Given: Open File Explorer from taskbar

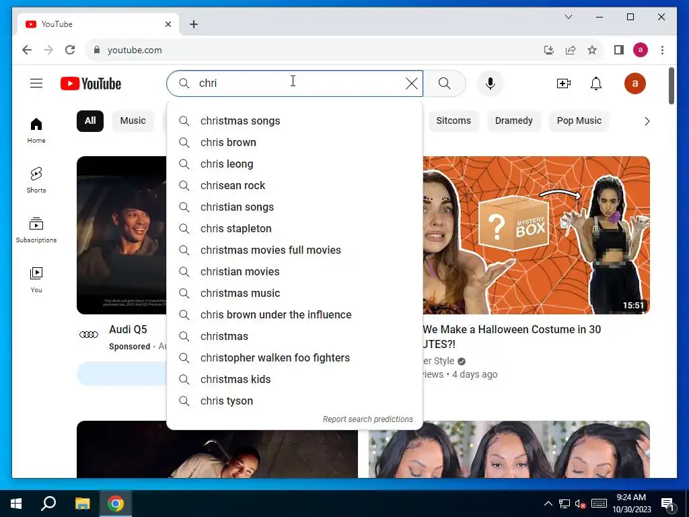Looking at the screenshot, I should (x=82, y=504).
